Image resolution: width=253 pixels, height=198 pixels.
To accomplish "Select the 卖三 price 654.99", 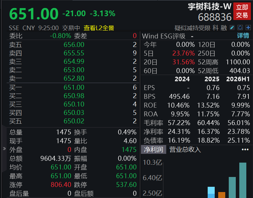I will click(x=74, y=61).
